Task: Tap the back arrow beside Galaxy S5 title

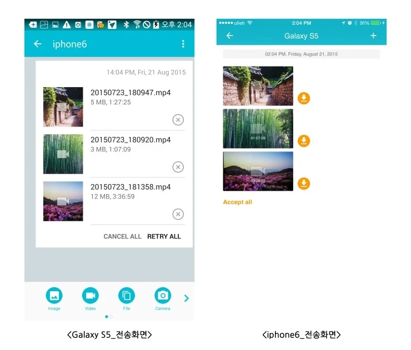Action: click(229, 35)
